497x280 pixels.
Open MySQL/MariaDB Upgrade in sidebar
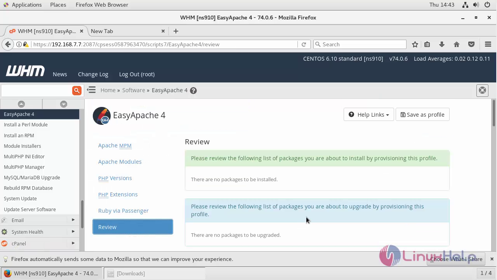[x=32, y=177]
